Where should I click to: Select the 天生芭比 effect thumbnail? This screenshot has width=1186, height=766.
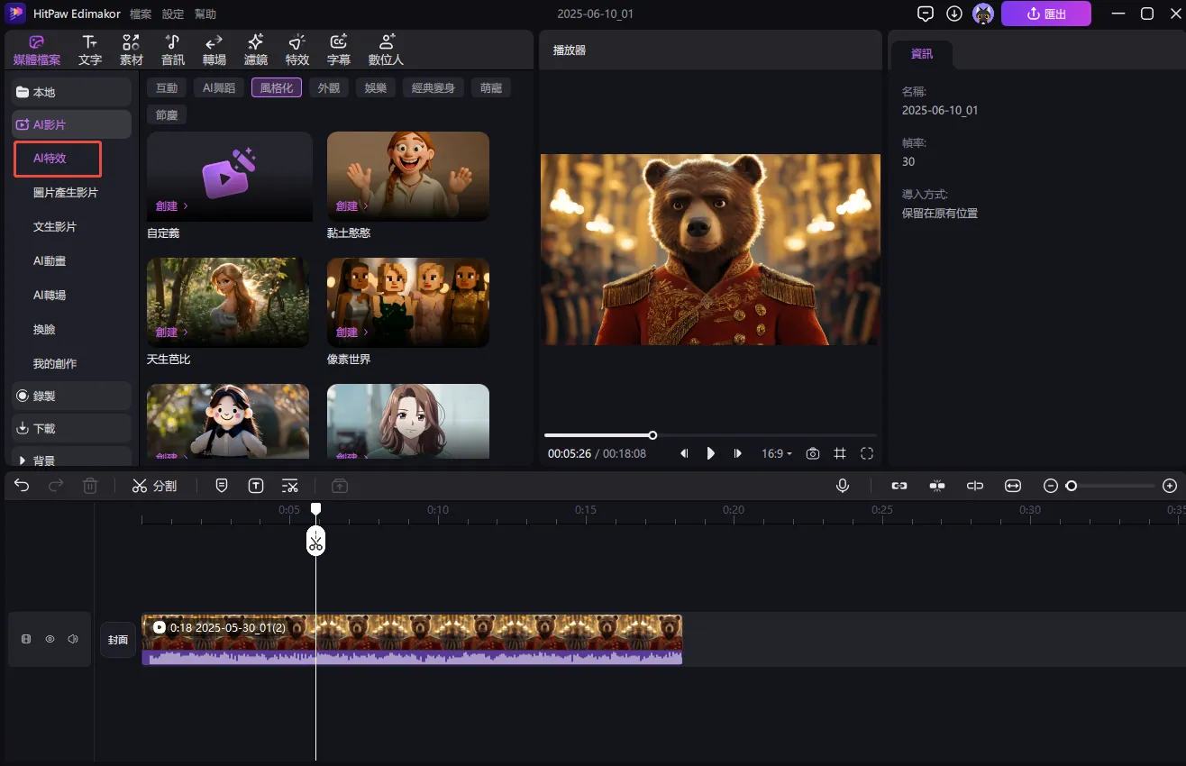coord(228,303)
